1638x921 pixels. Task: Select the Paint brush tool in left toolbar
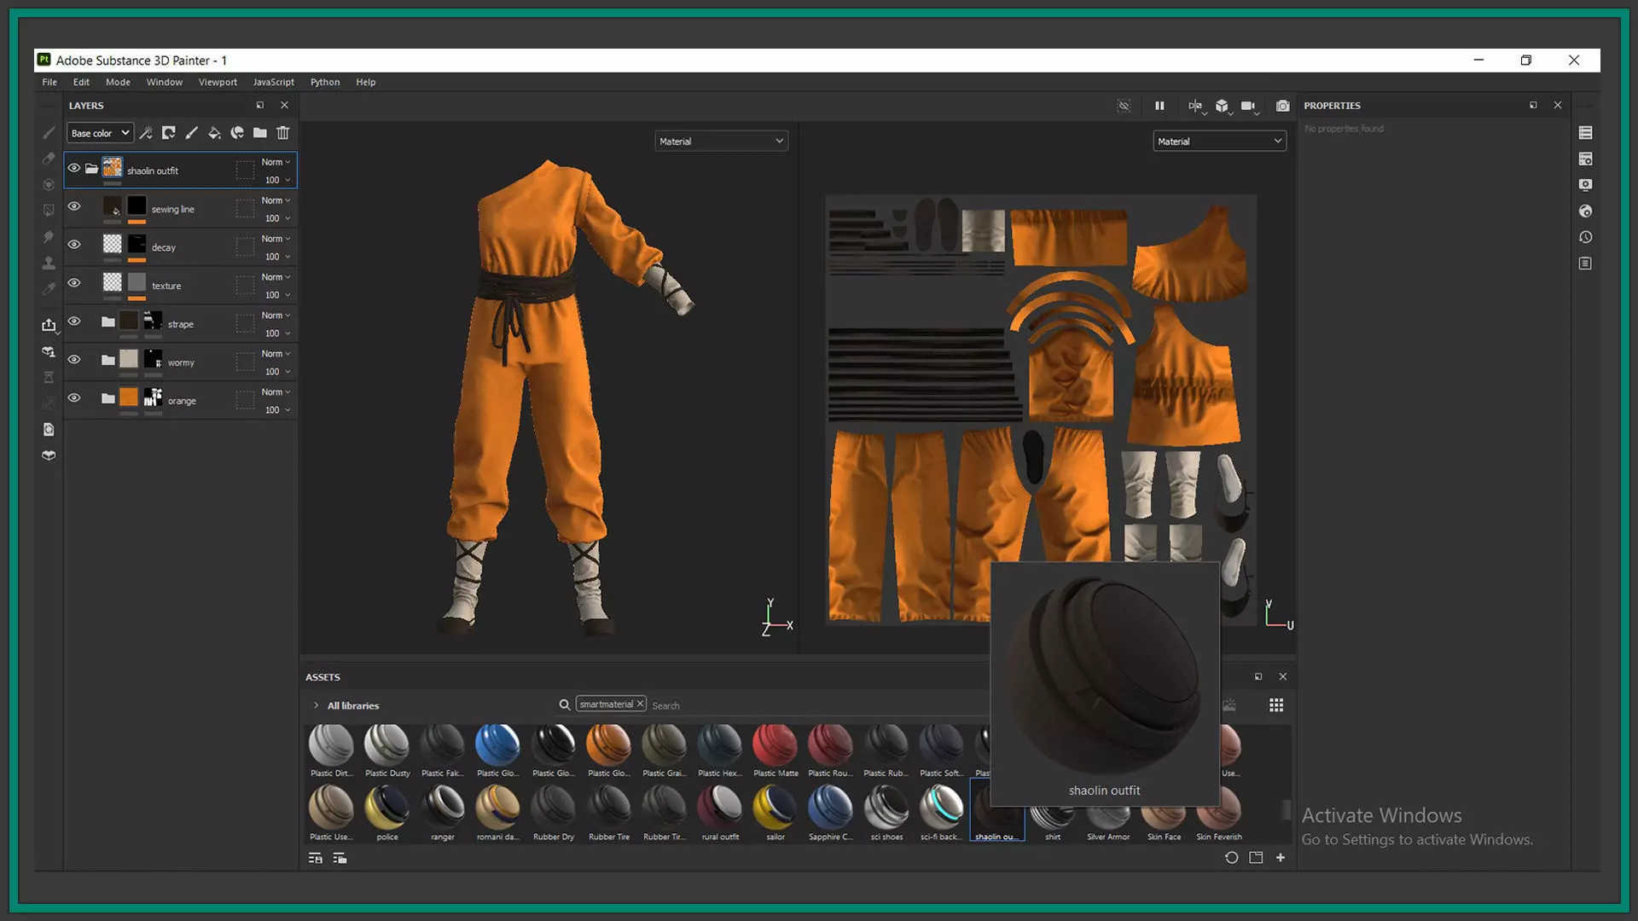(x=49, y=133)
